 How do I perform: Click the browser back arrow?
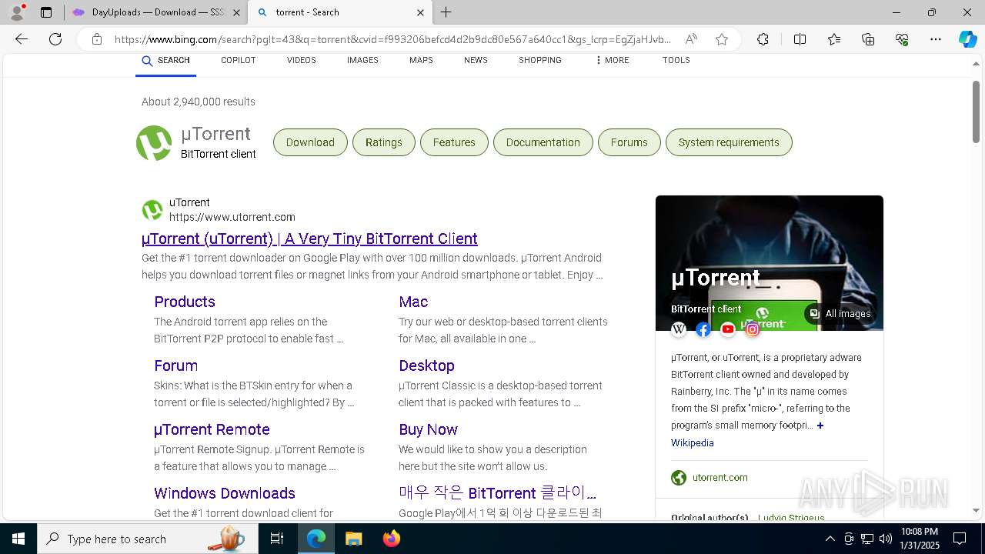(22, 39)
